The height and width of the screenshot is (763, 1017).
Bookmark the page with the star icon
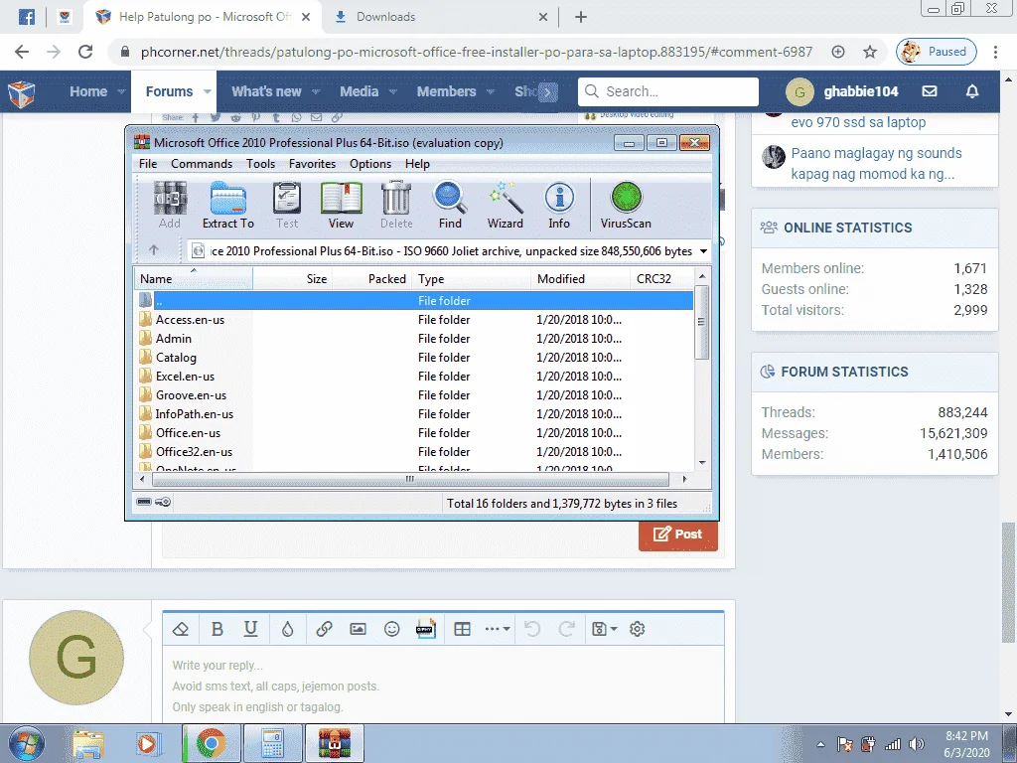[x=870, y=52]
